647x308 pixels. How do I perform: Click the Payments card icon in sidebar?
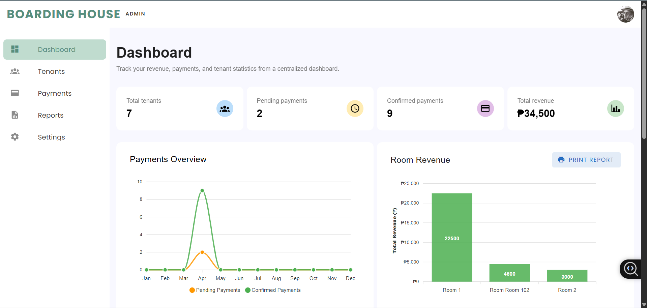point(15,93)
